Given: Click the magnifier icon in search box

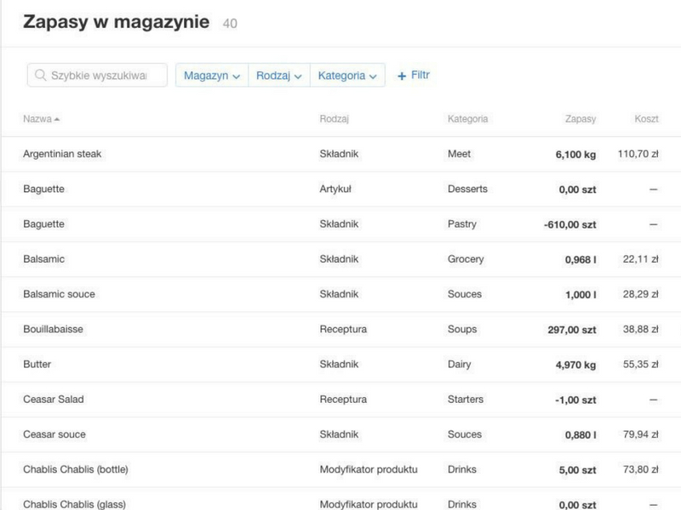Looking at the screenshot, I should point(40,75).
